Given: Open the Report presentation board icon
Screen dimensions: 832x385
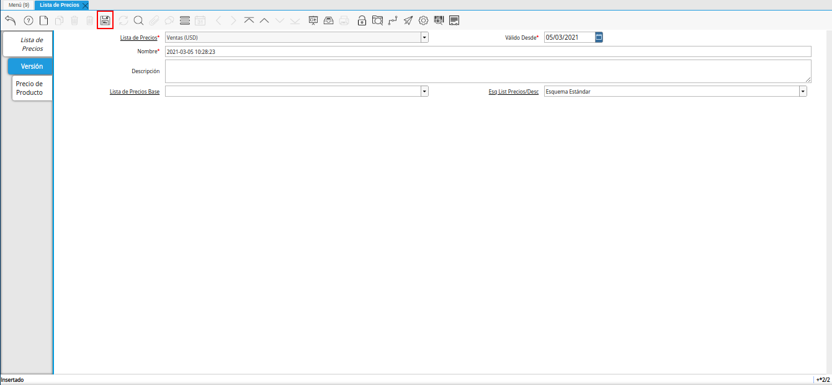Looking at the screenshot, I should click(x=313, y=20).
